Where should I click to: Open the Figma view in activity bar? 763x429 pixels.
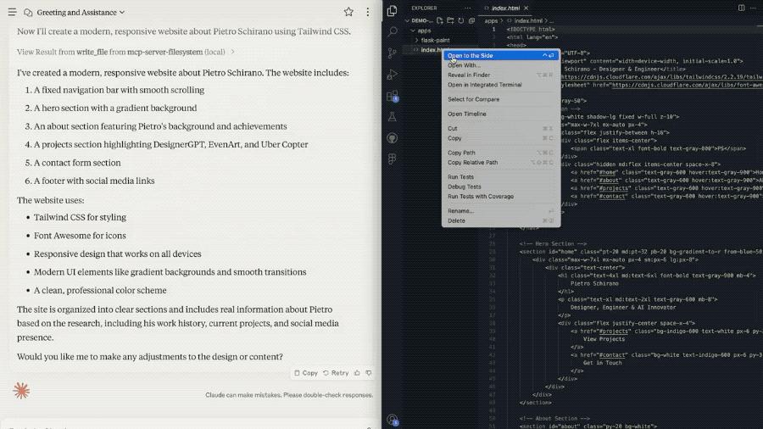click(x=393, y=159)
